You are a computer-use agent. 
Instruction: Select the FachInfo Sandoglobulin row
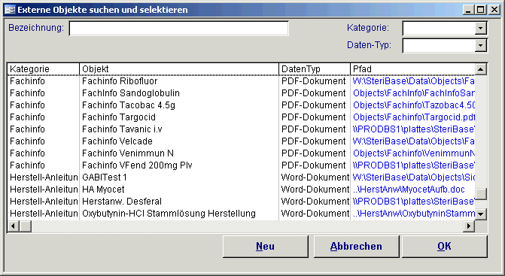(242, 93)
